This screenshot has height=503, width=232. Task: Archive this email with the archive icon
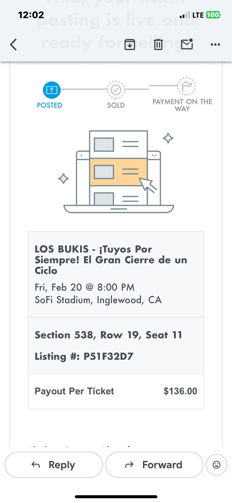pos(129,44)
